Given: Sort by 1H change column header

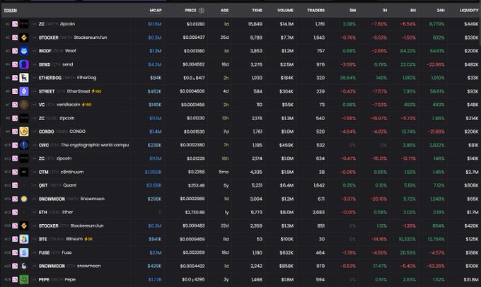Looking at the screenshot, I should (384, 11).
